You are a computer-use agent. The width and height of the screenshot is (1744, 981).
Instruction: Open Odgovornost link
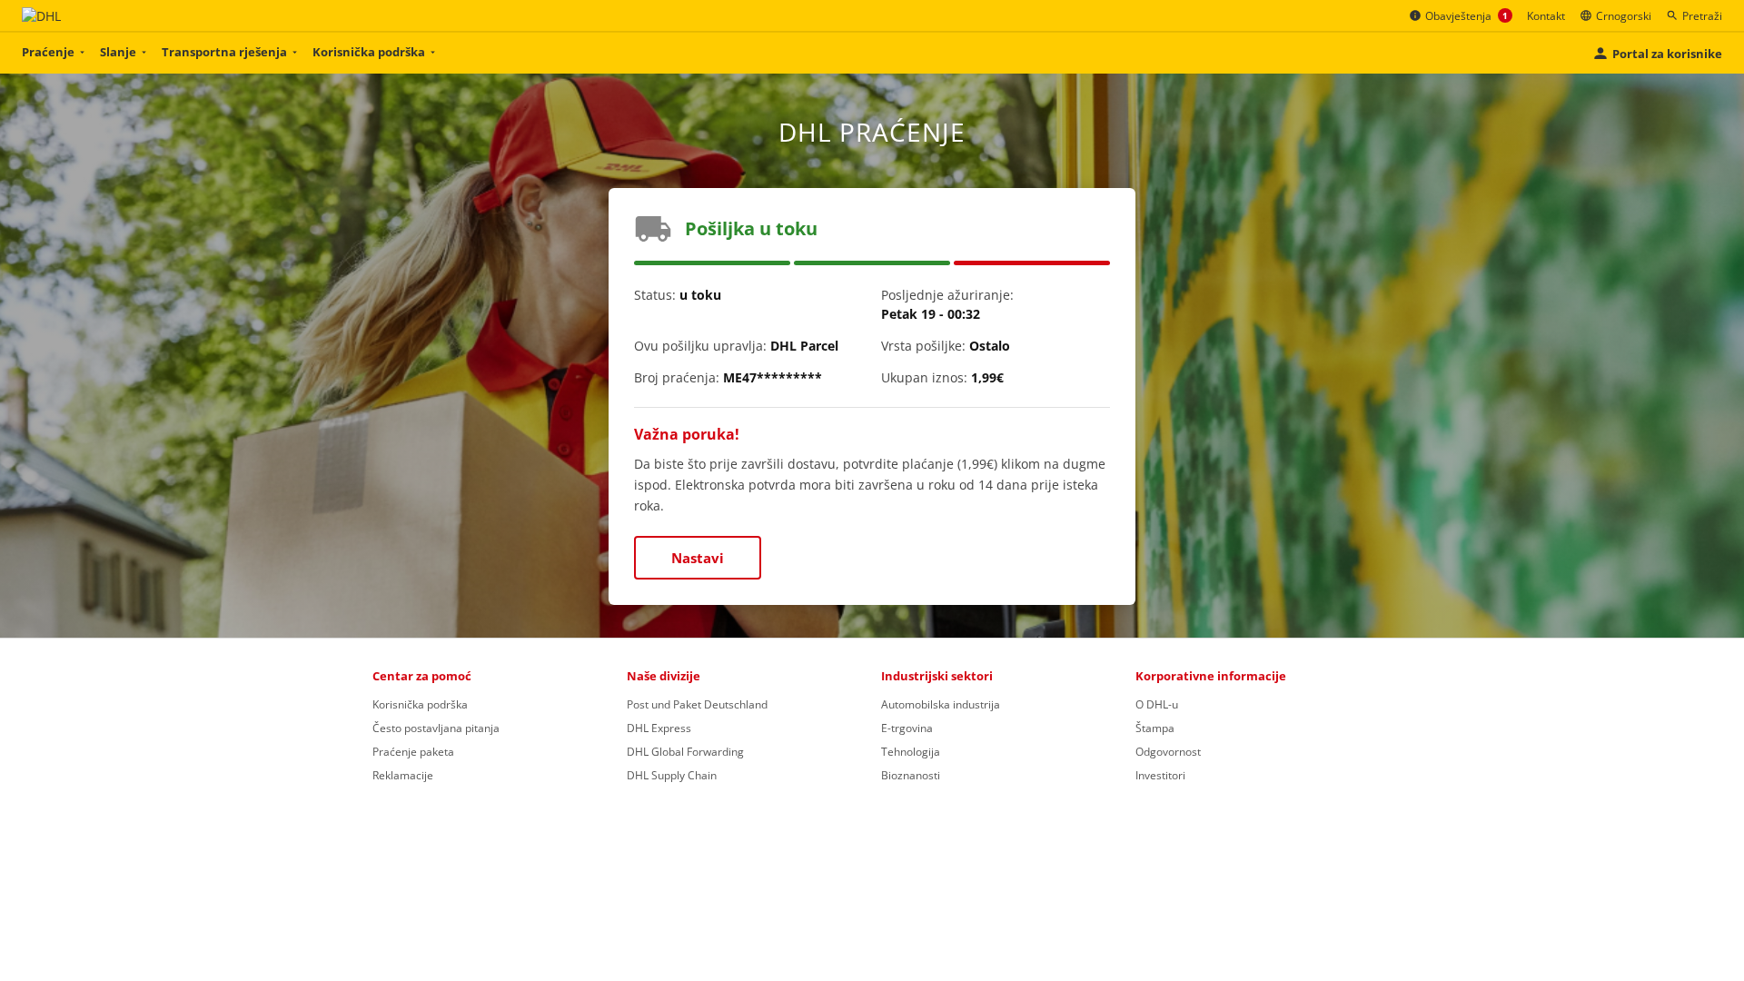pyautogui.click(x=1168, y=752)
